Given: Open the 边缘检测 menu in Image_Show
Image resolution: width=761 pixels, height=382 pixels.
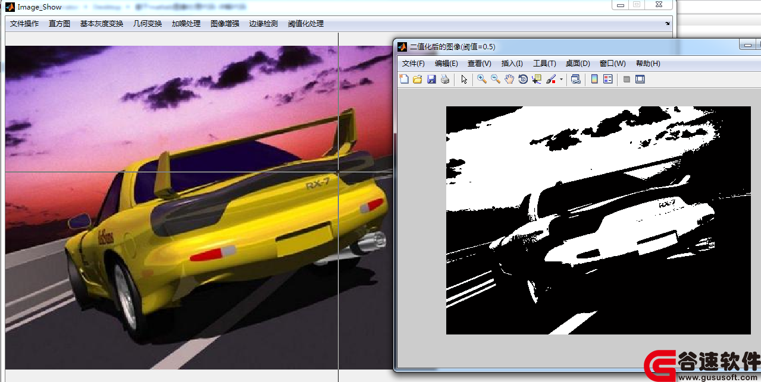Looking at the screenshot, I should tap(264, 24).
